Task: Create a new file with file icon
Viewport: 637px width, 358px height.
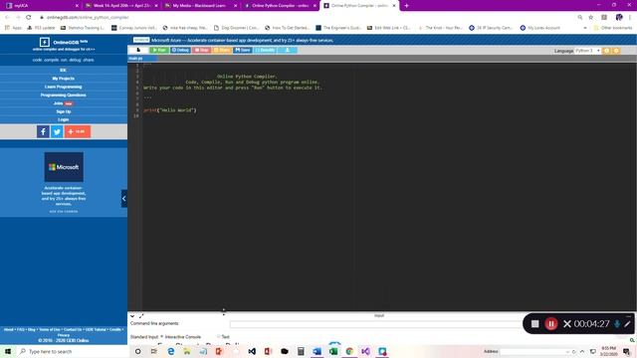Action: [x=138, y=50]
